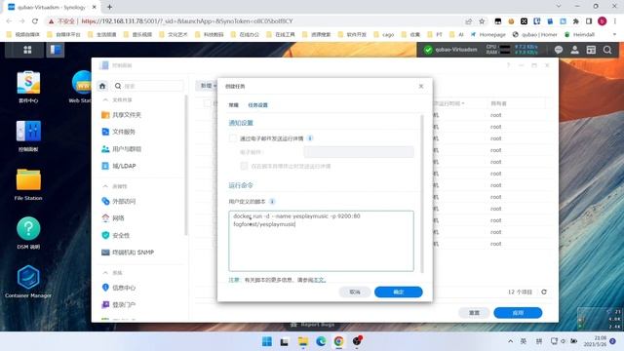Open the DSM user account icon
This screenshot has height=351, width=624.
tap(574, 50)
